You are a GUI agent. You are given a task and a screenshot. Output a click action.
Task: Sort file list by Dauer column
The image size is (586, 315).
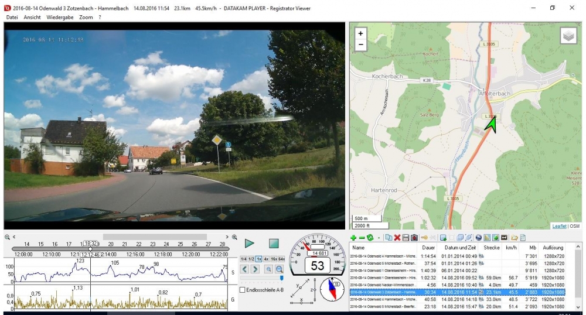(429, 248)
